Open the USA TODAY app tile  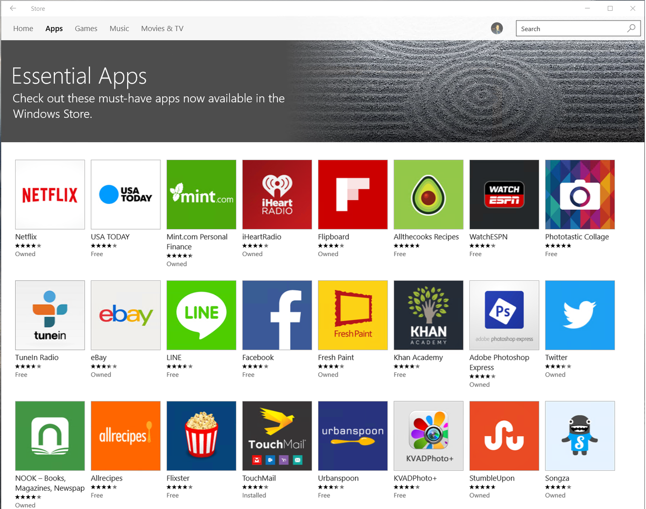point(125,195)
